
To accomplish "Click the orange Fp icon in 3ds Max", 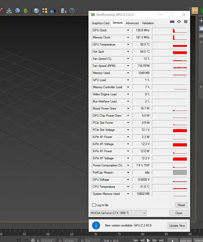I will (195, 11).
